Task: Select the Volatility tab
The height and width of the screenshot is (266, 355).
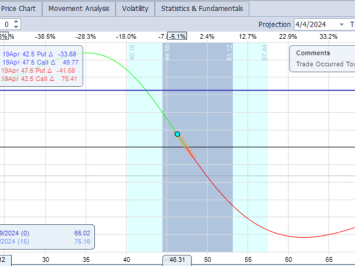Action: [x=135, y=9]
